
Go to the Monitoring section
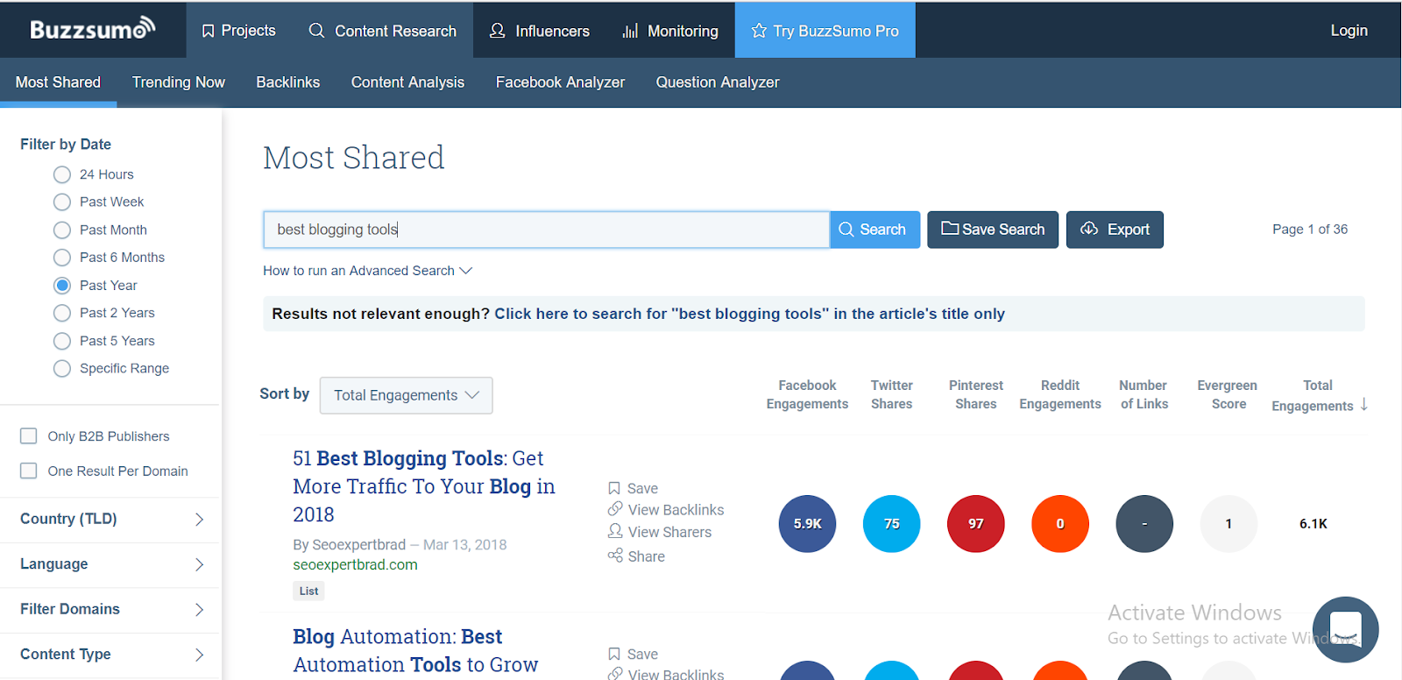670,31
